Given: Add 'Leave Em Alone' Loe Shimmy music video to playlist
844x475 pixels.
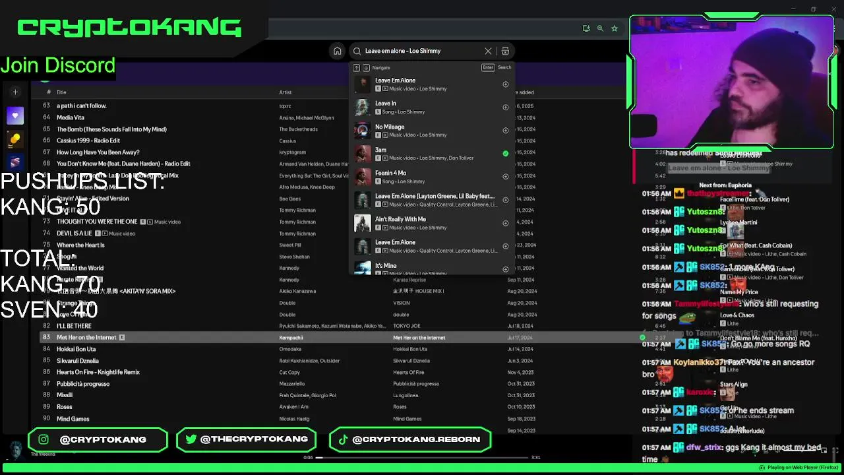Looking at the screenshot, I should click(506, 84).
